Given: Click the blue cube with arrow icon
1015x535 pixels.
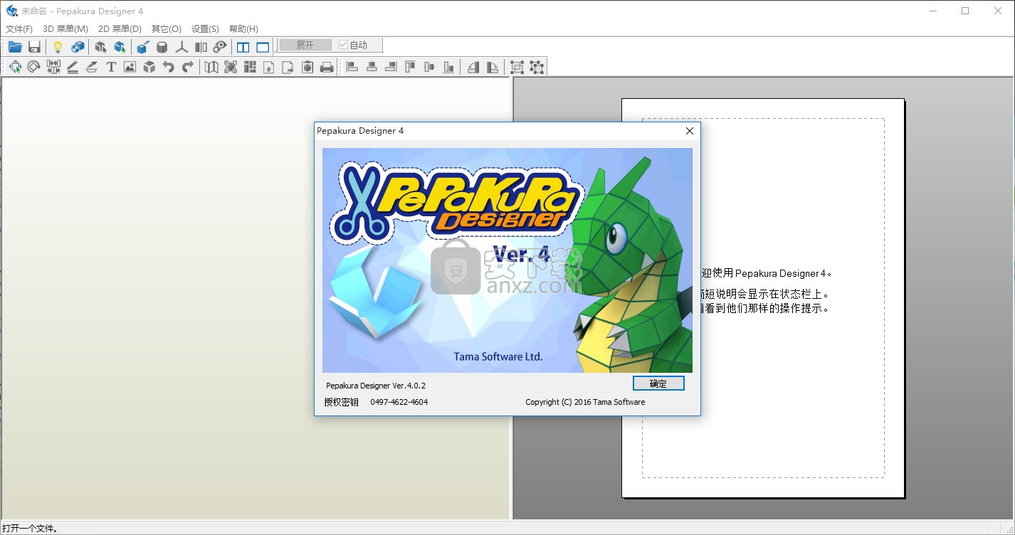Looking at the screenshot, I should [x=142, y=47].
